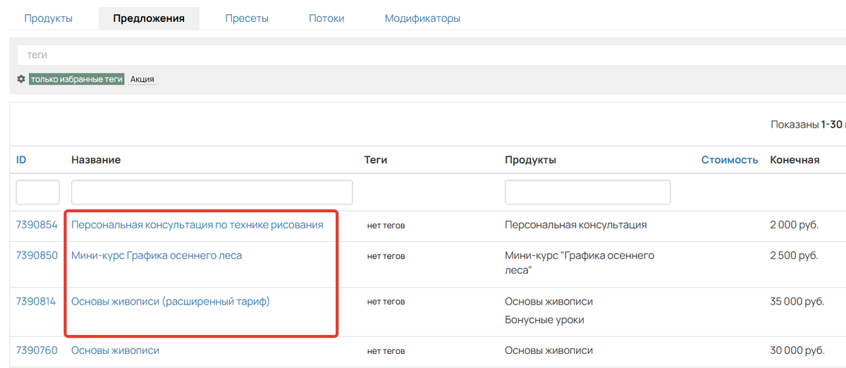
Task: Click the Теги column header
Action: 376,160
